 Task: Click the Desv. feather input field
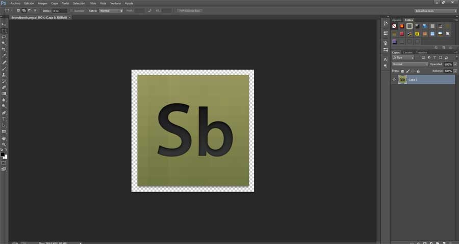(x=60, y=11)
